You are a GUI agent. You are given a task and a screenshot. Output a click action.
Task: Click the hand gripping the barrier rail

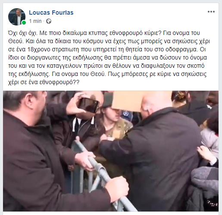click(85, 161)
